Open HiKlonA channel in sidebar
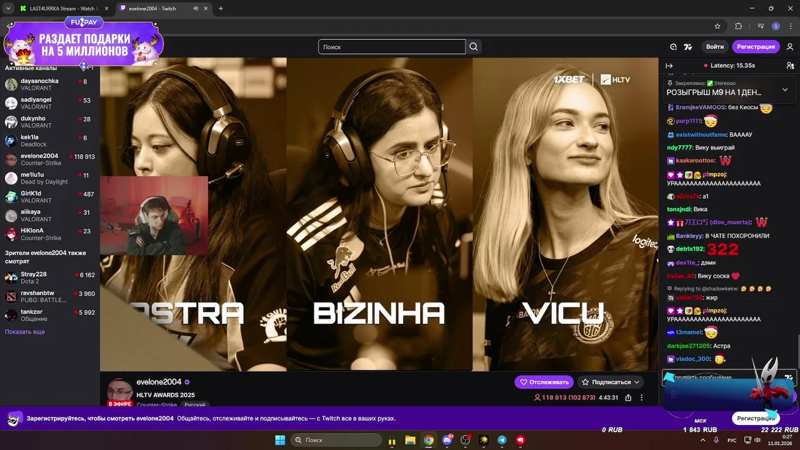The width and height of the screenshot is (800, 450). [x=50, y=234]
